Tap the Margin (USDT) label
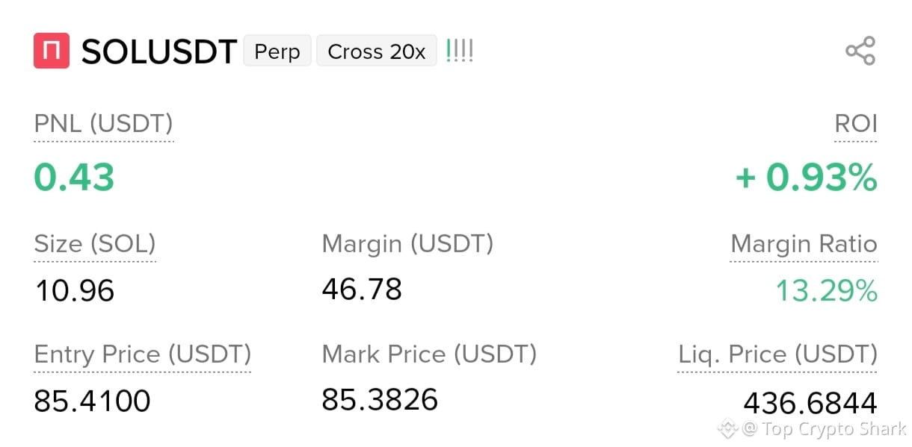The height and width of the screenshot is (447, 912). pos(407,244)
